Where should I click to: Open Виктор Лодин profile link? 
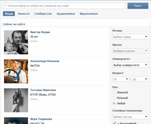pyautogui.click(x=40, y=32)
